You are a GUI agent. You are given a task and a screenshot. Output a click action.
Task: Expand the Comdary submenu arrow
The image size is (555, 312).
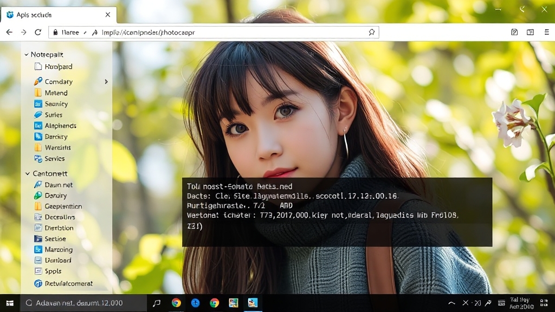click(106, 82)
